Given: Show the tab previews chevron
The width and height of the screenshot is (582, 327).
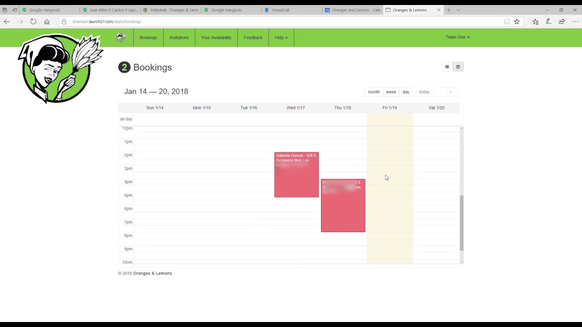Looking at the screenshot, I should coord(458,10).
